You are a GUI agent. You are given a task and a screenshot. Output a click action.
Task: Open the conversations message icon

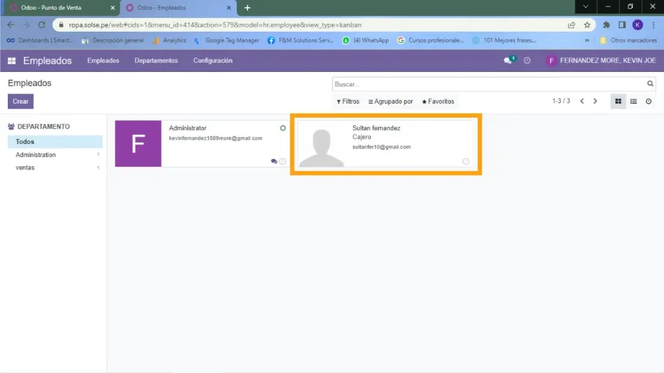tap(508, 61)
